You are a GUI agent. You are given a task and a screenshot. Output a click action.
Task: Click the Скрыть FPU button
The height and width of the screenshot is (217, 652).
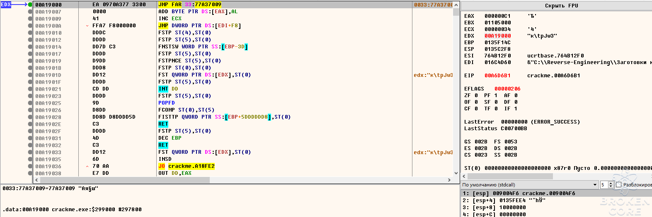tap(561, 6)
